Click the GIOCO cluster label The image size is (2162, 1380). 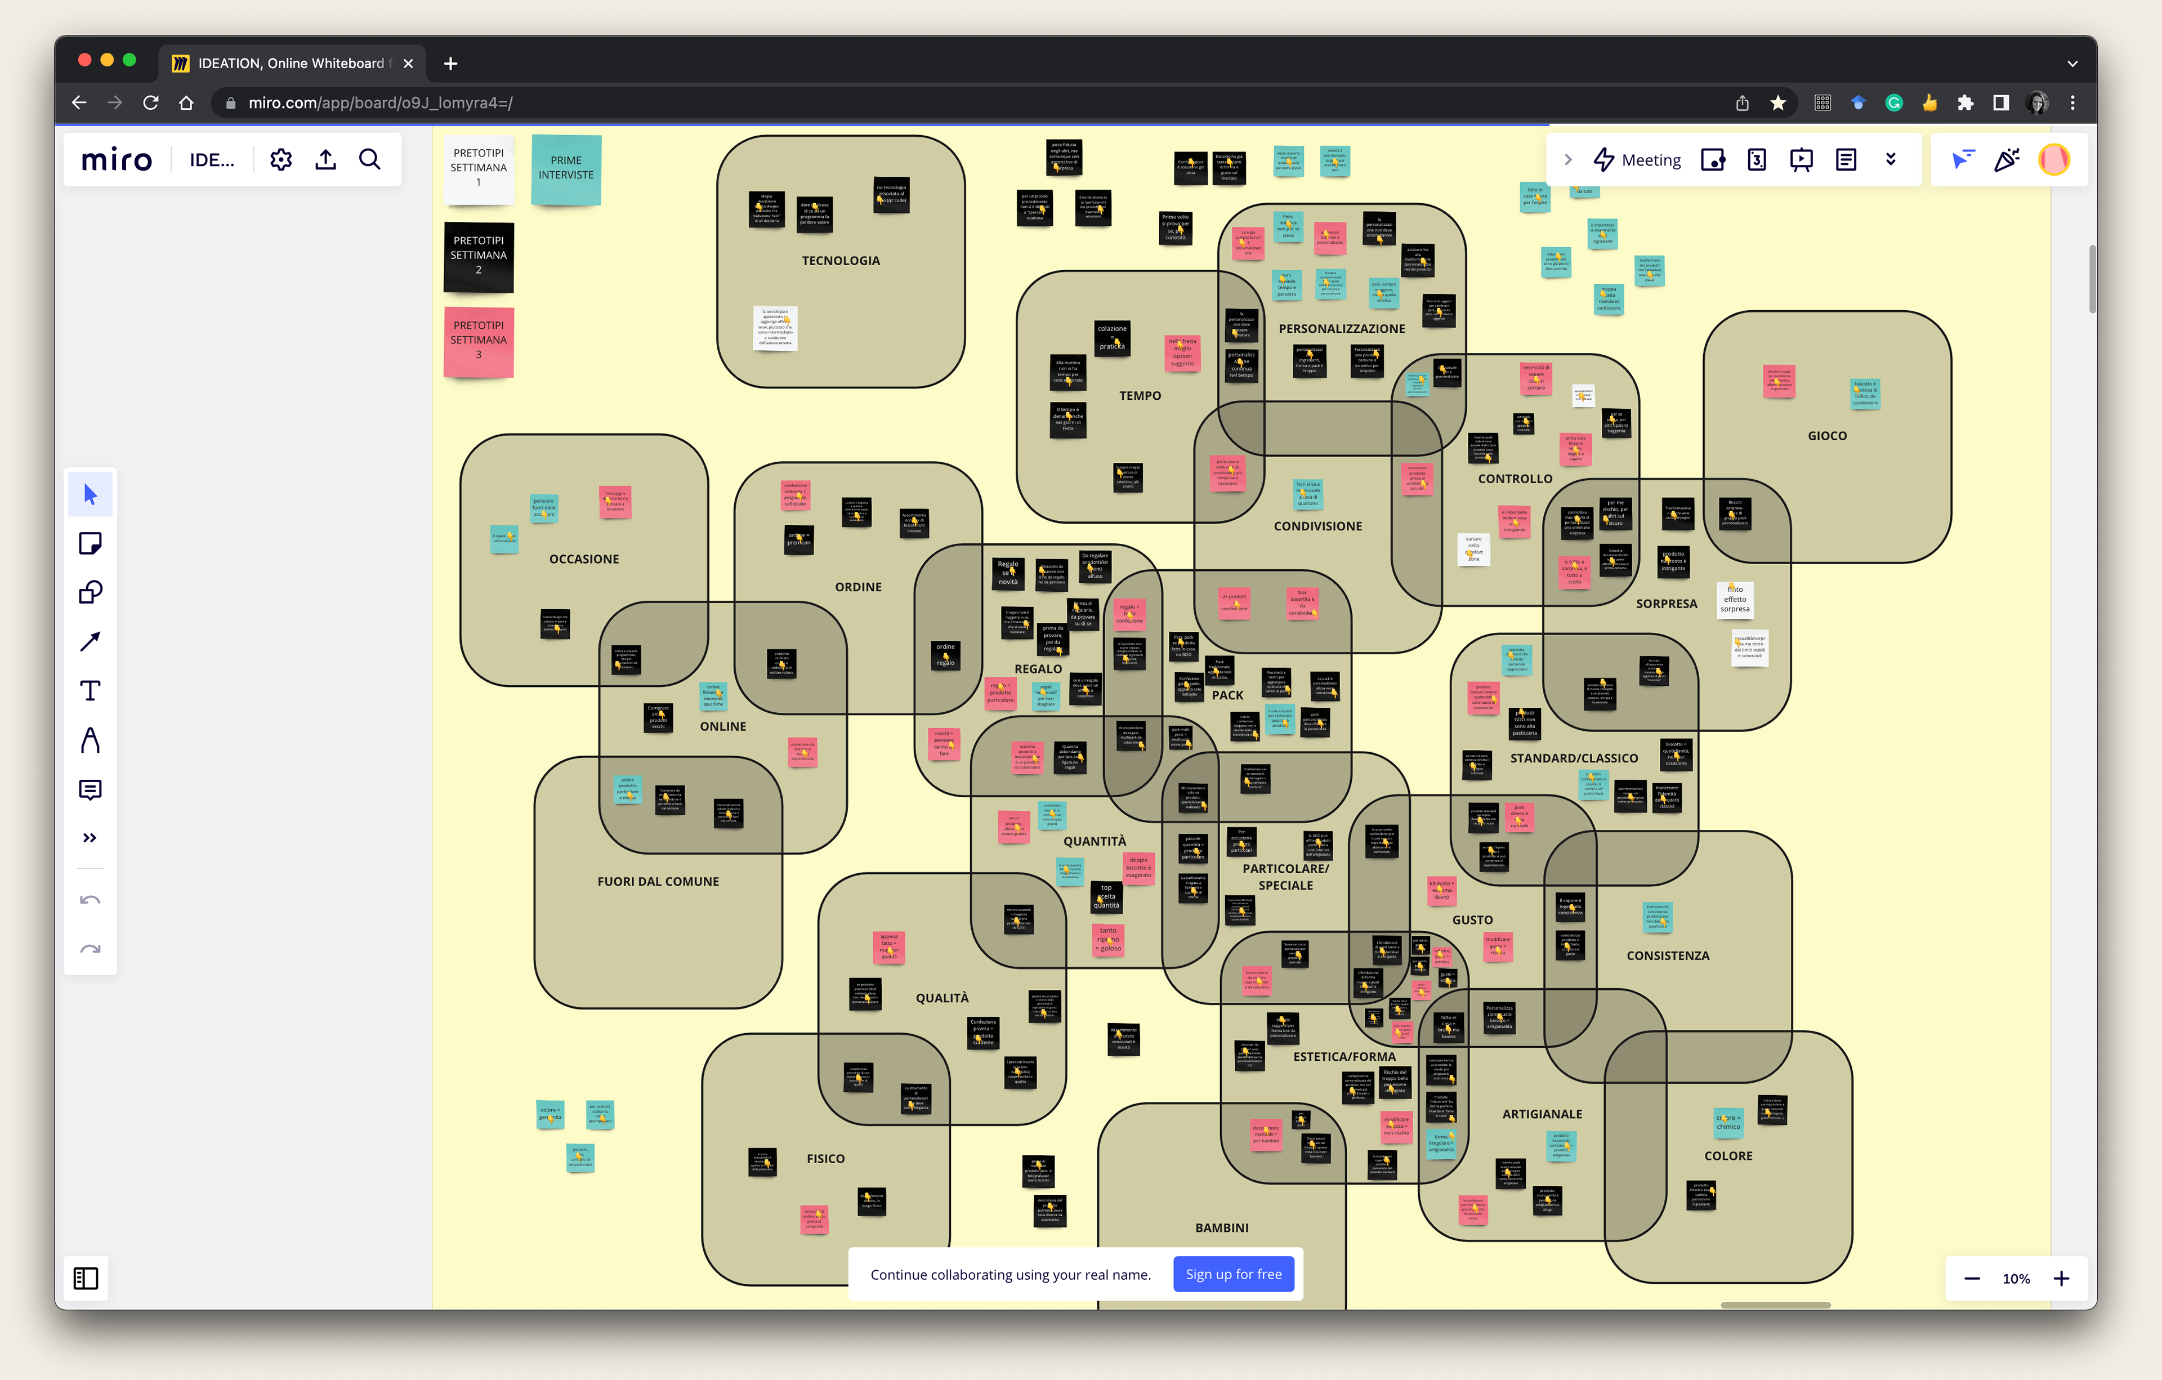tap(1827, 435)
